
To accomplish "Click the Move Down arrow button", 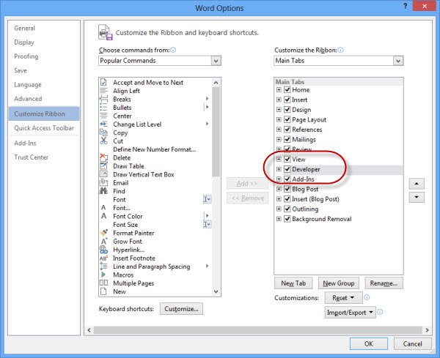I will 417,197.
